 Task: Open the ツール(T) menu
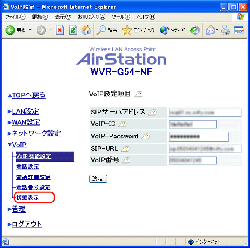tap(121, 17)
